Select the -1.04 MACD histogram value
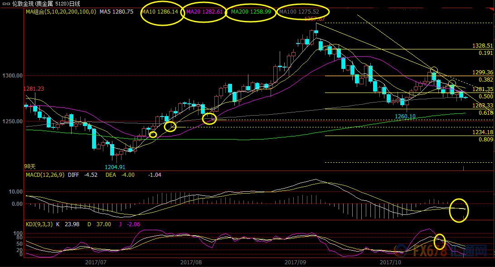 click(x=155, y=175)
